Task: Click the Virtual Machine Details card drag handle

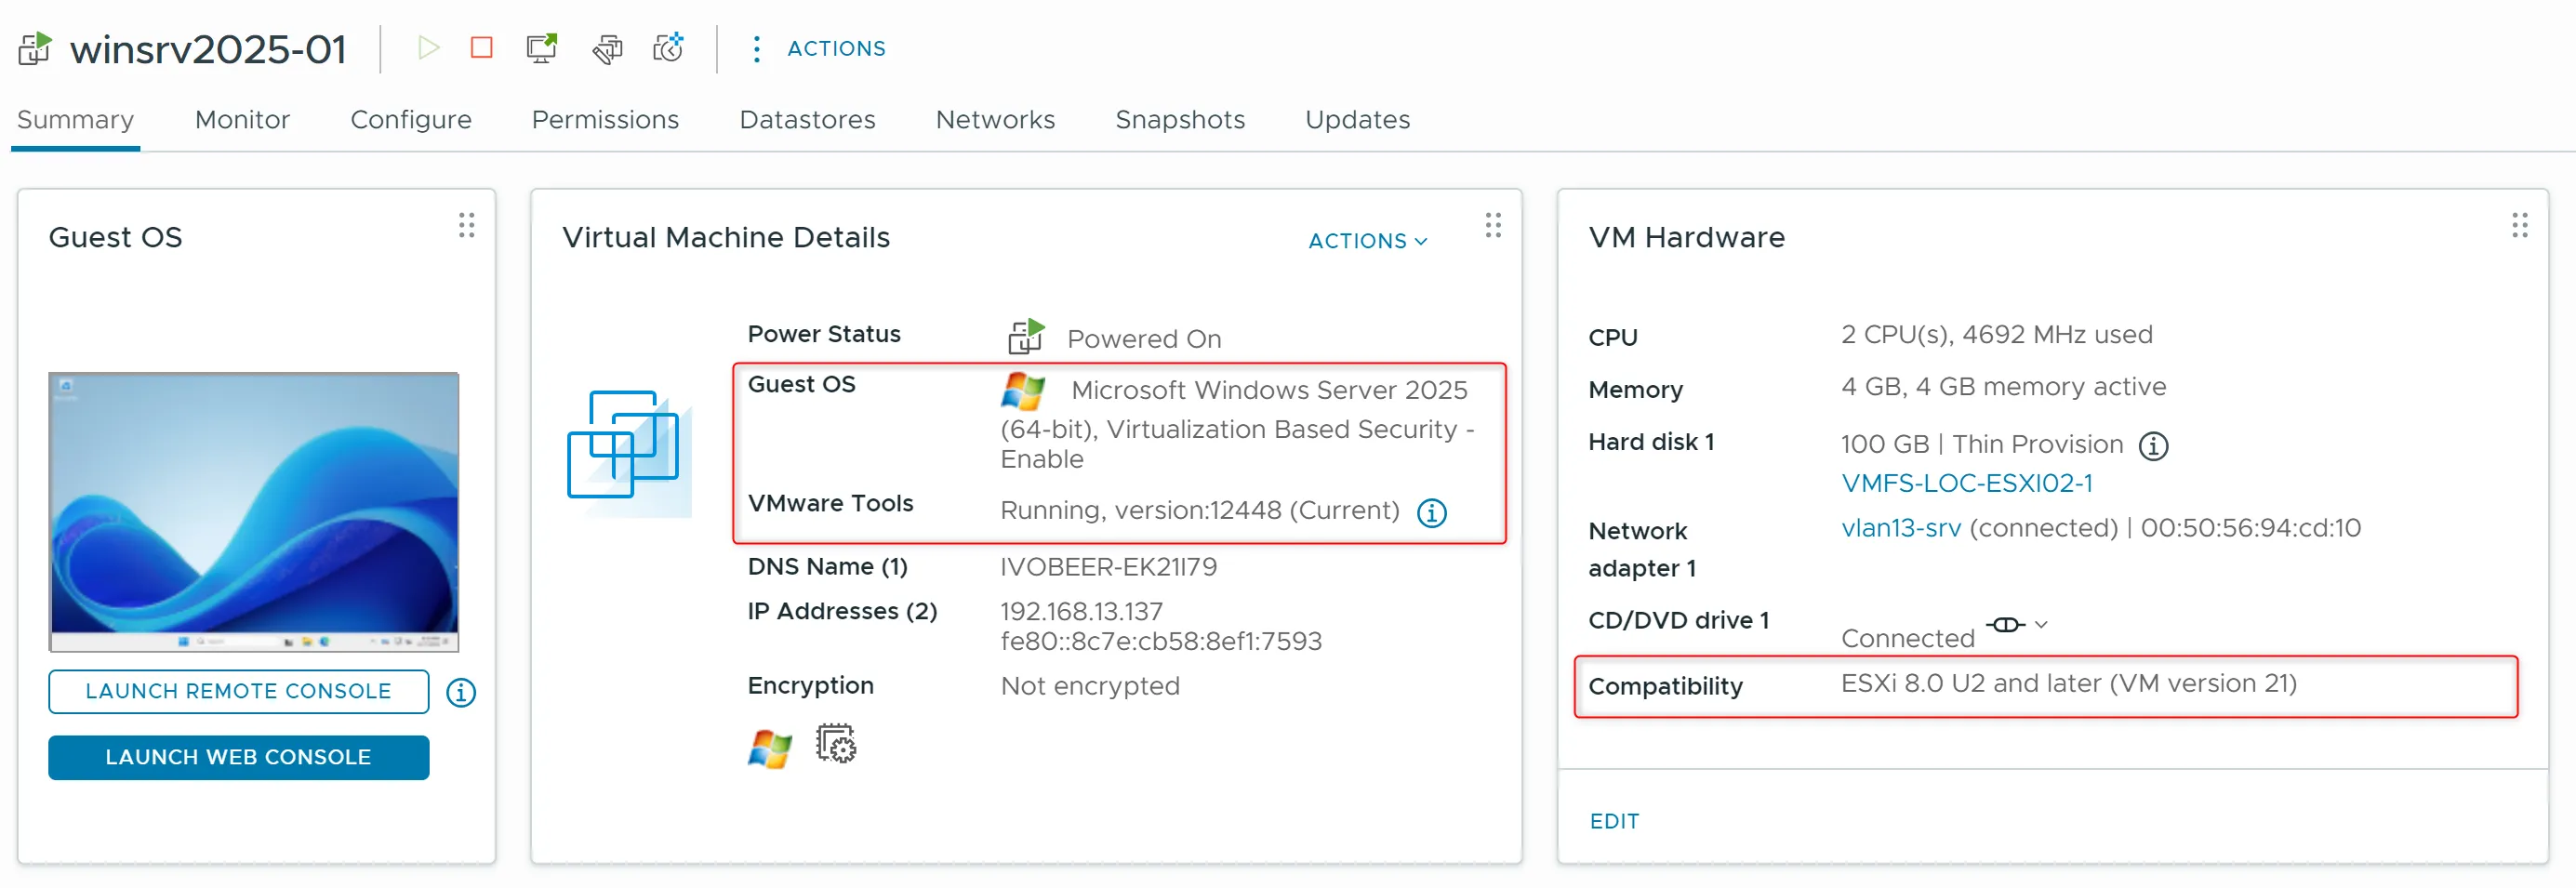Action: pyautogui.click(x=1493, y=225)
